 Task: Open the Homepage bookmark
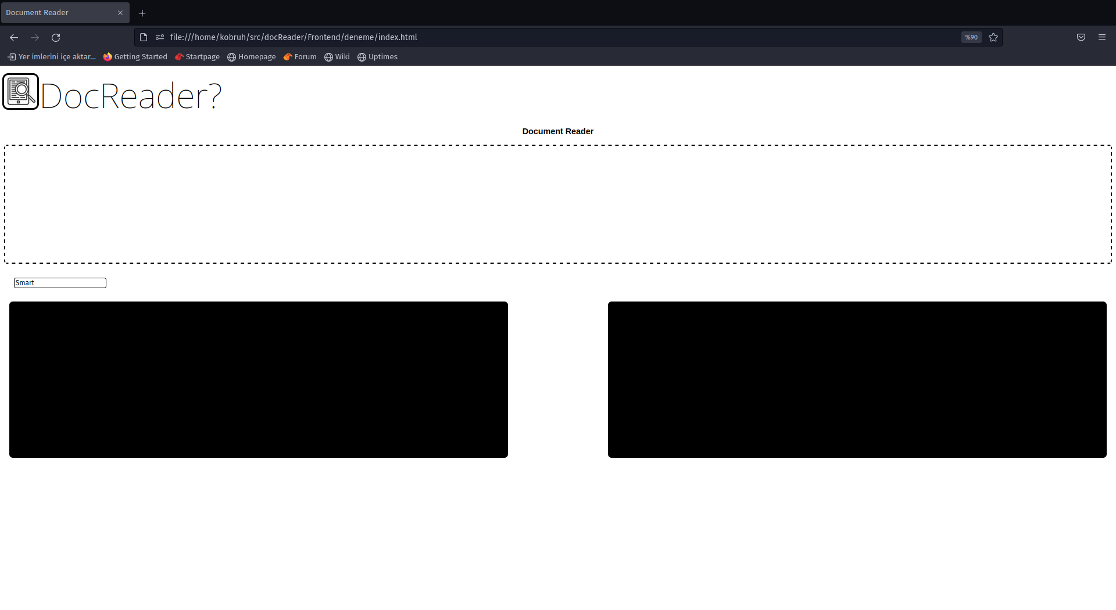pyautogui.click(x=251, y=56)
